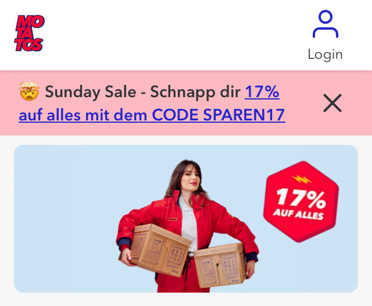372x306 pixels.
Task: Click the exploding head emoji
Action: click(29, 91)
